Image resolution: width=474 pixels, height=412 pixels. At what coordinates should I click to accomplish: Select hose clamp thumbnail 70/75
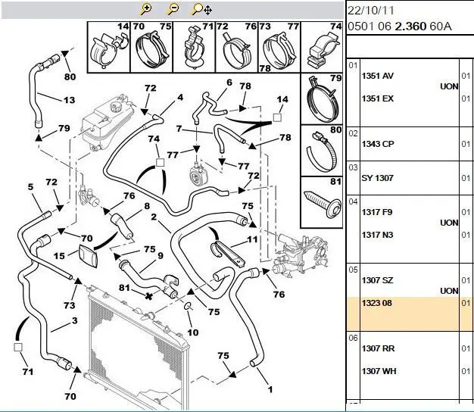151,47
